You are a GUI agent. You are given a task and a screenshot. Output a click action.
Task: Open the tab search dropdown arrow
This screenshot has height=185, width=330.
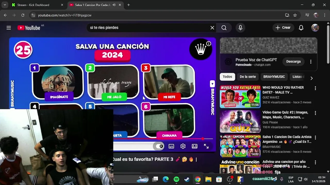tap(5, 5)
